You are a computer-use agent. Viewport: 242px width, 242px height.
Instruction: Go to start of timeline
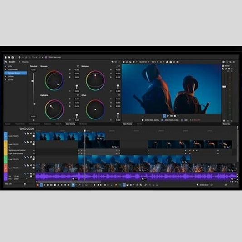coord(58,185)
